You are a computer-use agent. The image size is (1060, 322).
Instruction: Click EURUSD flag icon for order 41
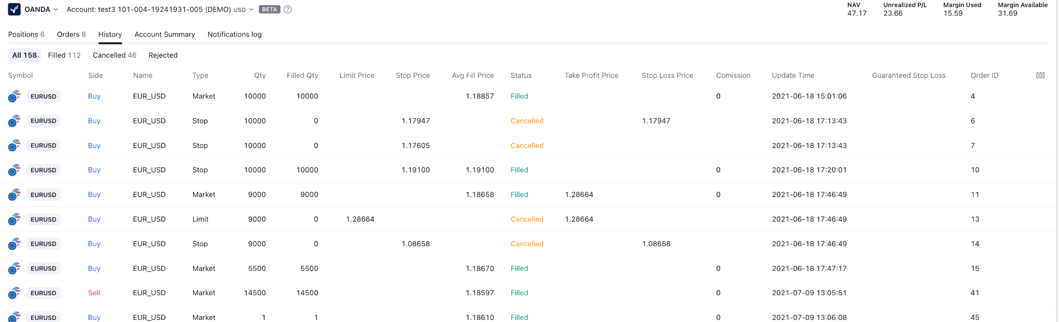click(14, 293)
